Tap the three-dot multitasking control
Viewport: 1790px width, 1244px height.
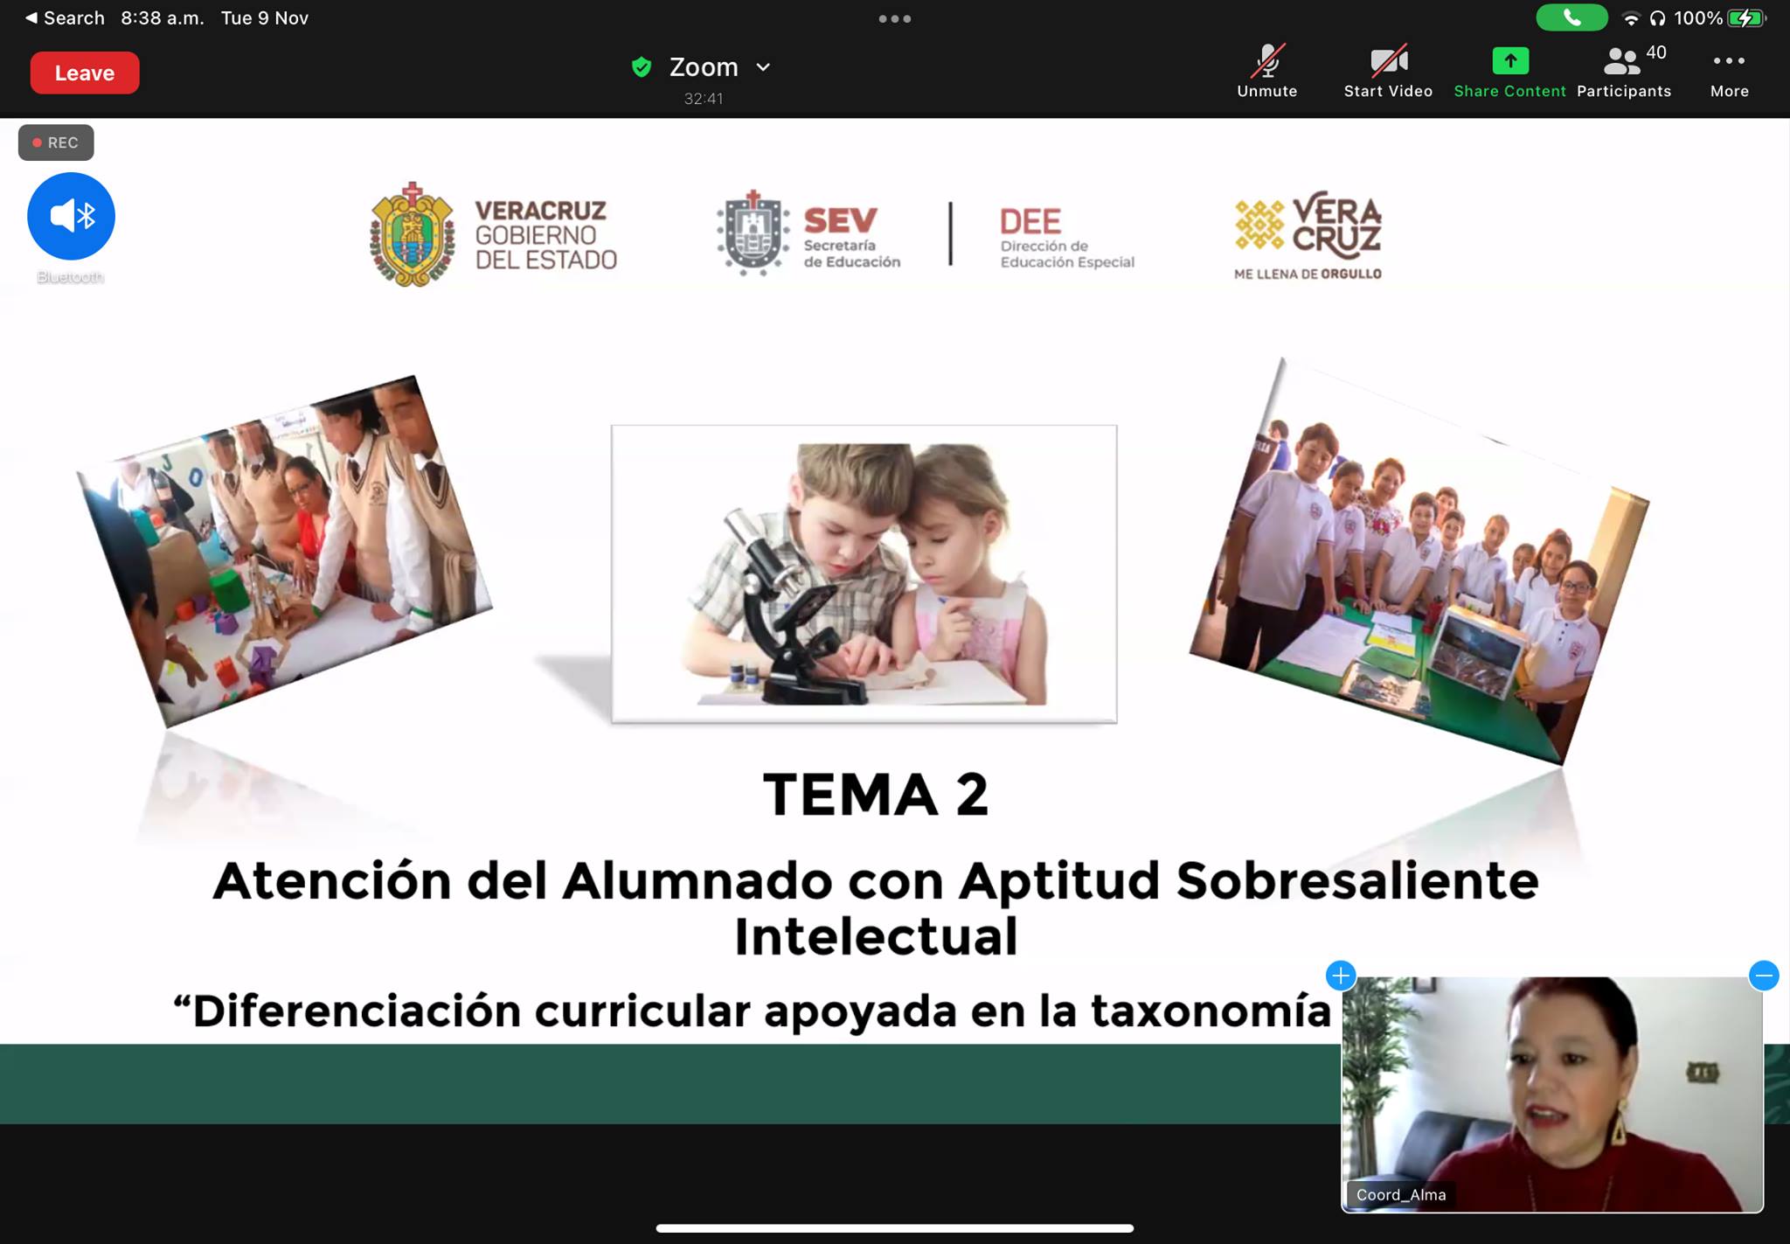(x=895, y=18)
